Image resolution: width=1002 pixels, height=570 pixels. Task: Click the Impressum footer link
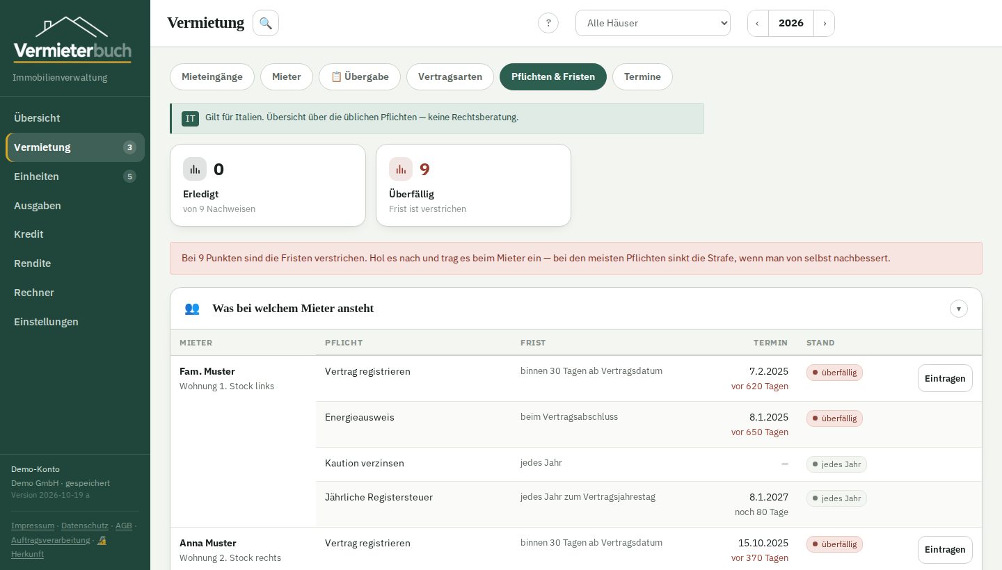tap(33, 526)
